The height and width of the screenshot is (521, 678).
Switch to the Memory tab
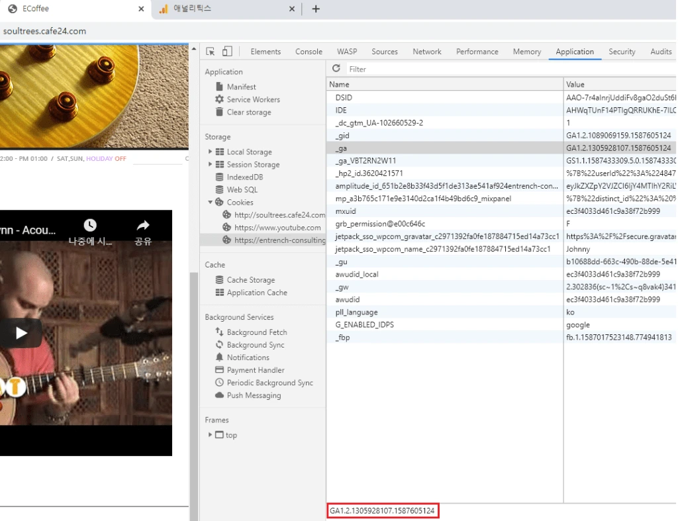coord(526,52)
